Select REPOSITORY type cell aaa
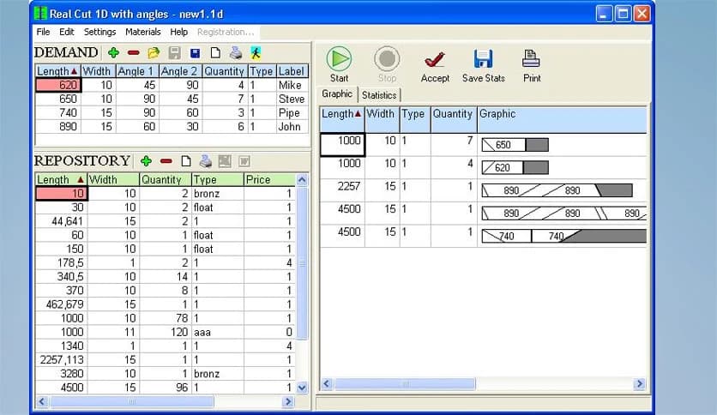717x415 pixels. click(217, 332)
